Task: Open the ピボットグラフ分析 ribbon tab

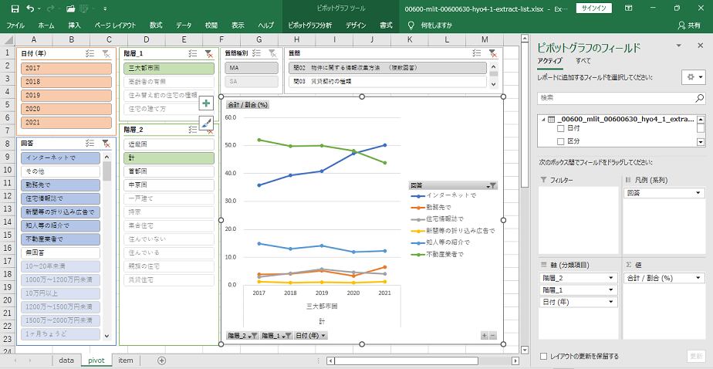Action: 309,25
